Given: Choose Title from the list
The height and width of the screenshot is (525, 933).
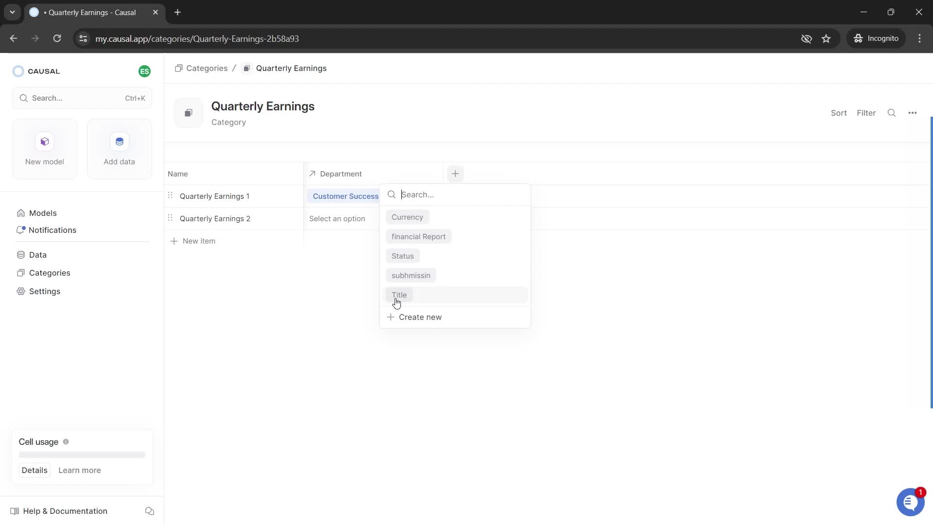Looking at the screenshot, I should tap(399, 295).
